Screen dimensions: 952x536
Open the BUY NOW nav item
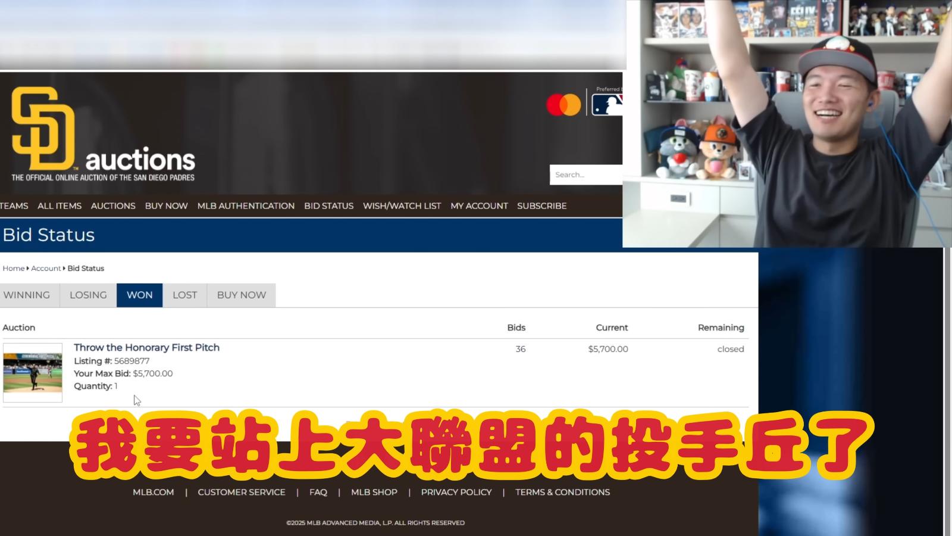167,205
